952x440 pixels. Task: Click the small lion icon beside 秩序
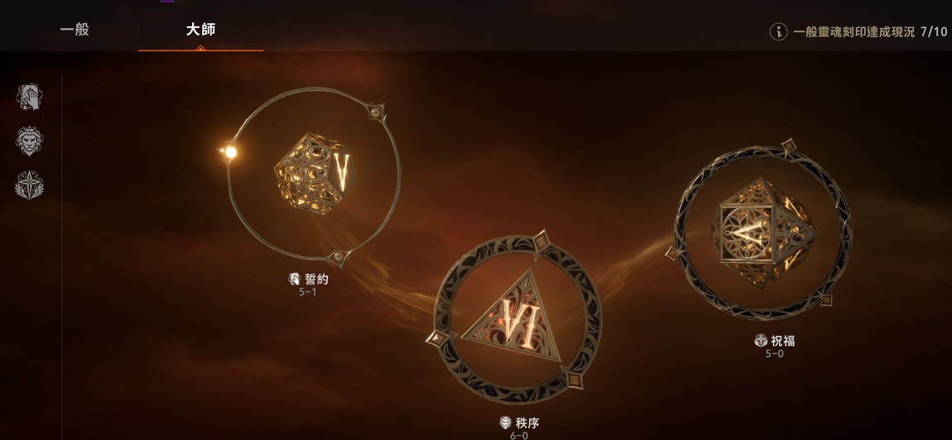505,423
